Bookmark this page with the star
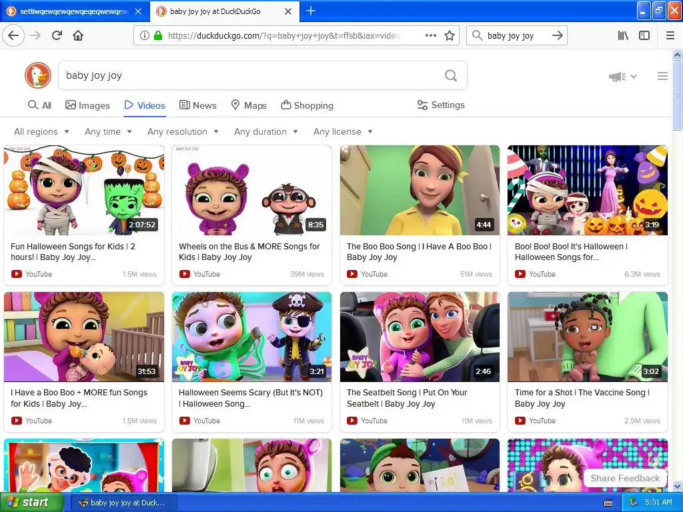The height and width of the screenshot is (512, 683). (450, 35)
